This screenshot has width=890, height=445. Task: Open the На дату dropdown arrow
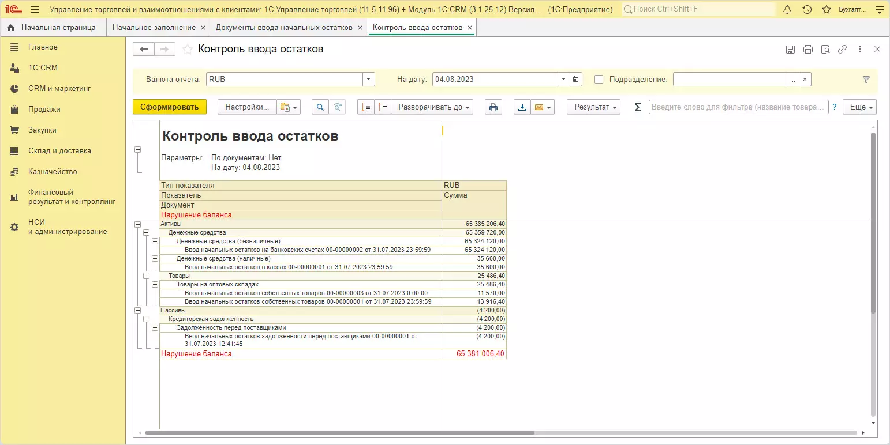click(564, 80)
